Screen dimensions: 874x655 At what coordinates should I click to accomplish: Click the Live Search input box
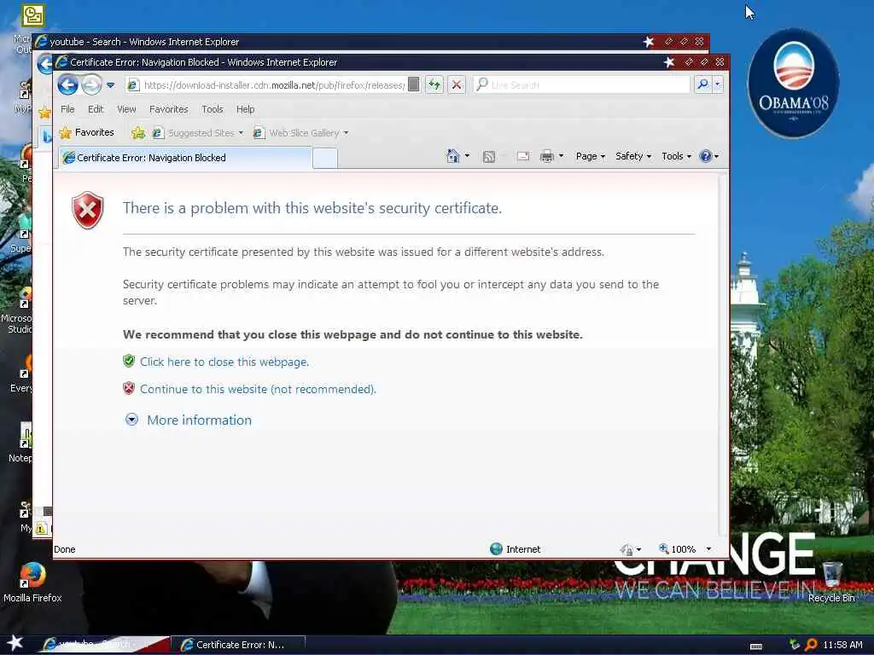tap(581, 84)
